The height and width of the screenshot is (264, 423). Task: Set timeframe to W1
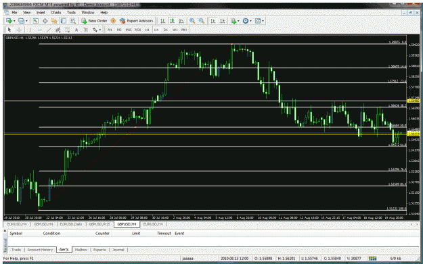(x=175, y=30)
